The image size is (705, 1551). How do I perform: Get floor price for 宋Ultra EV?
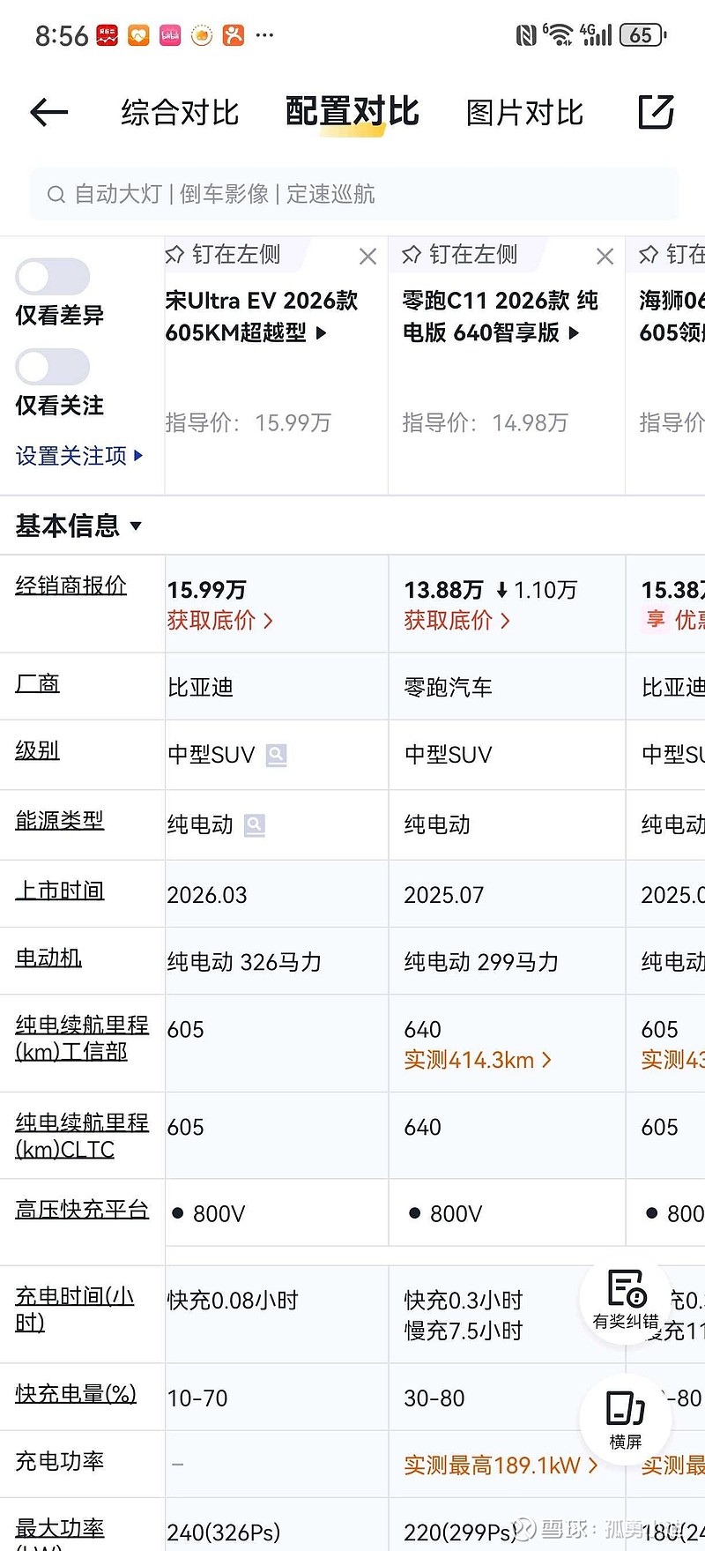pos(220,621)
